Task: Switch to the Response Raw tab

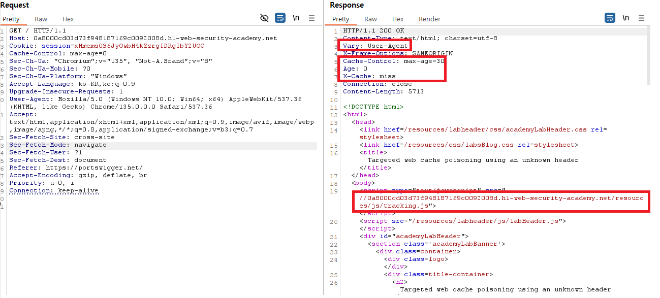Action: click(371, 19)
